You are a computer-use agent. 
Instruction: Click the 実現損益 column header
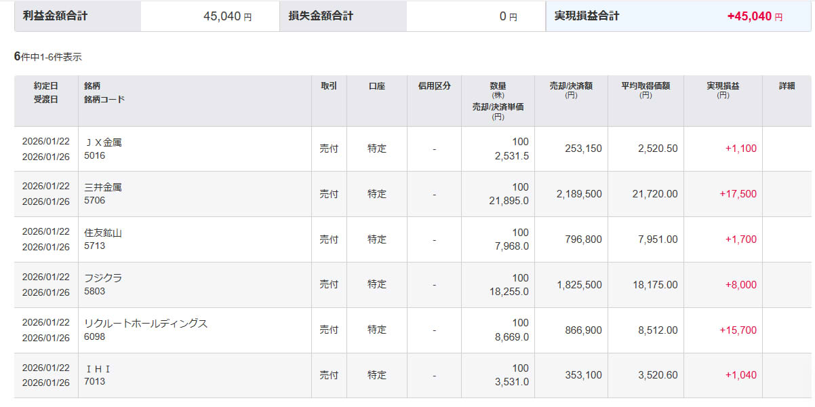pyautogui.click(x=723, y=86)
